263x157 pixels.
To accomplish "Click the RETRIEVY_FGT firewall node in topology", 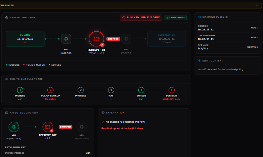I will click(96, 39).
